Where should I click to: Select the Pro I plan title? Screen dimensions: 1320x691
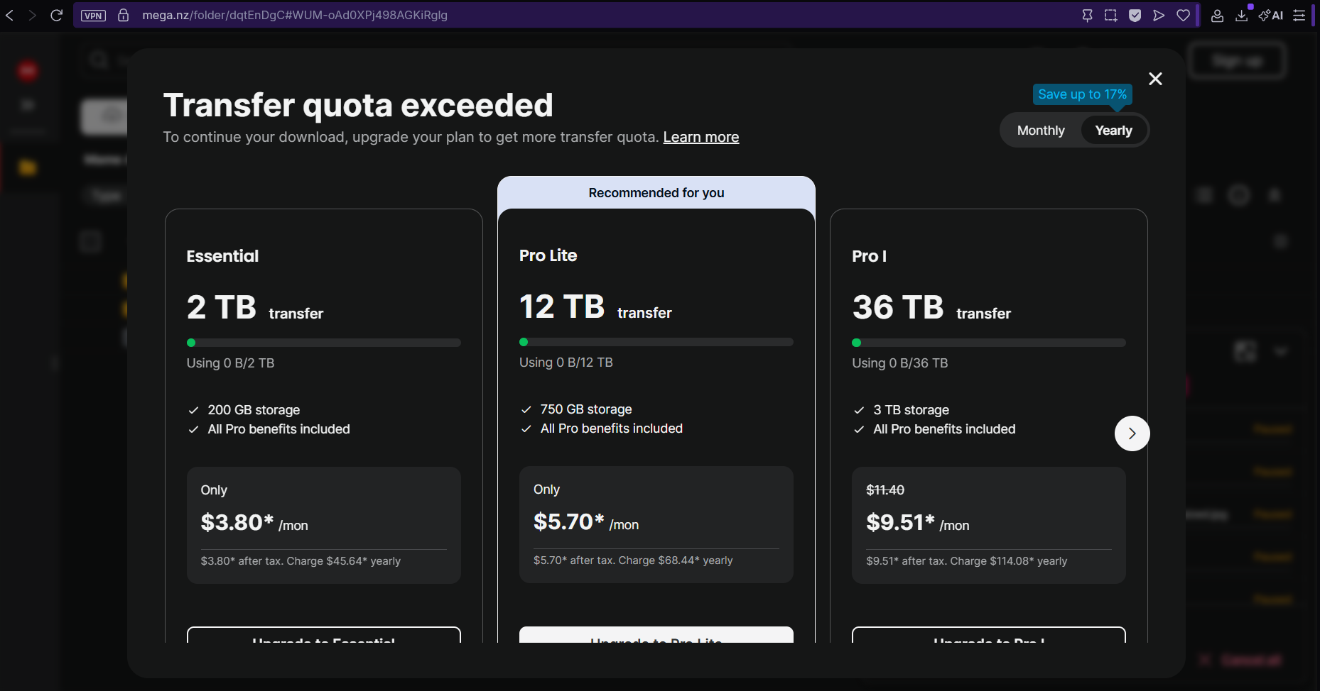[x=869, y=256]
